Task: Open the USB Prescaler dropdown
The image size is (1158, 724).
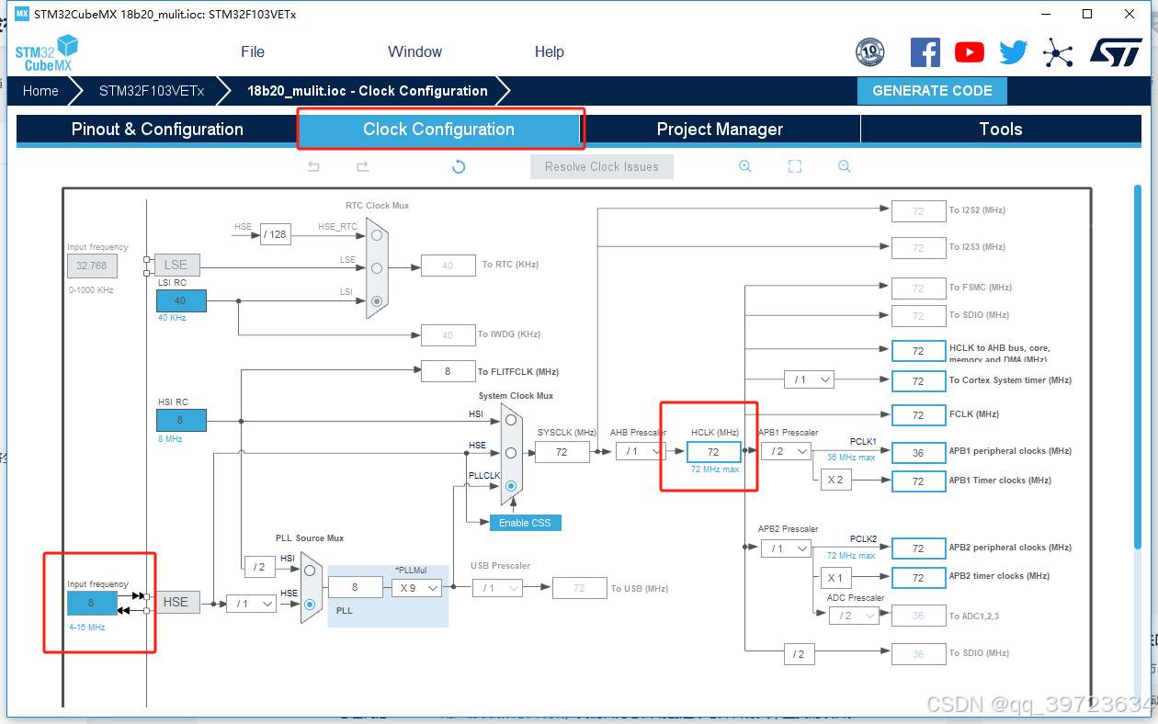Action: [497, 588]
